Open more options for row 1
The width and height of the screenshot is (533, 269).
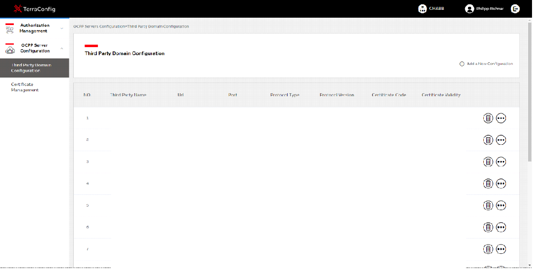(x=501, y=118)
